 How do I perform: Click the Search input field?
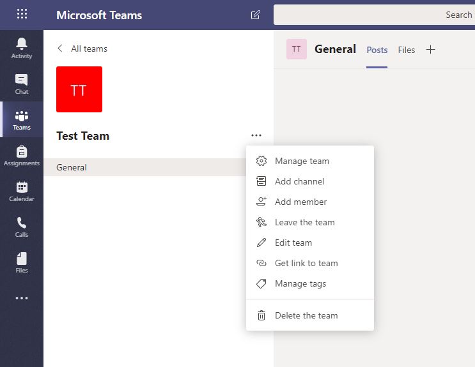point(374,15)
